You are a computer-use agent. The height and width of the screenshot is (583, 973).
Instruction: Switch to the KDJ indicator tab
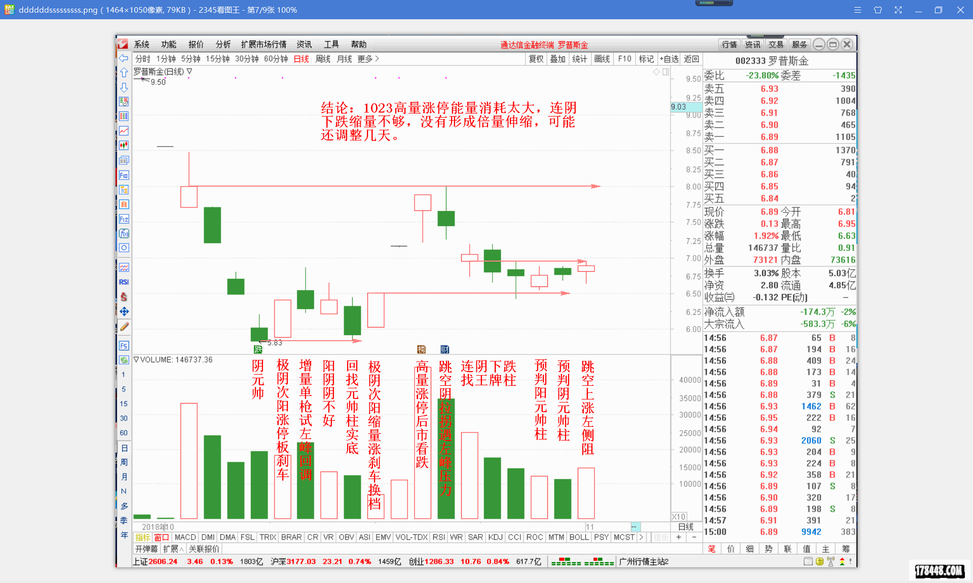(x=495, y=537)
